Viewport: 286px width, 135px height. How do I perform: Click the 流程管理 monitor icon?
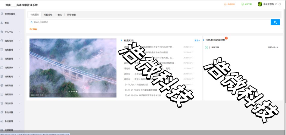coord(2,130)
